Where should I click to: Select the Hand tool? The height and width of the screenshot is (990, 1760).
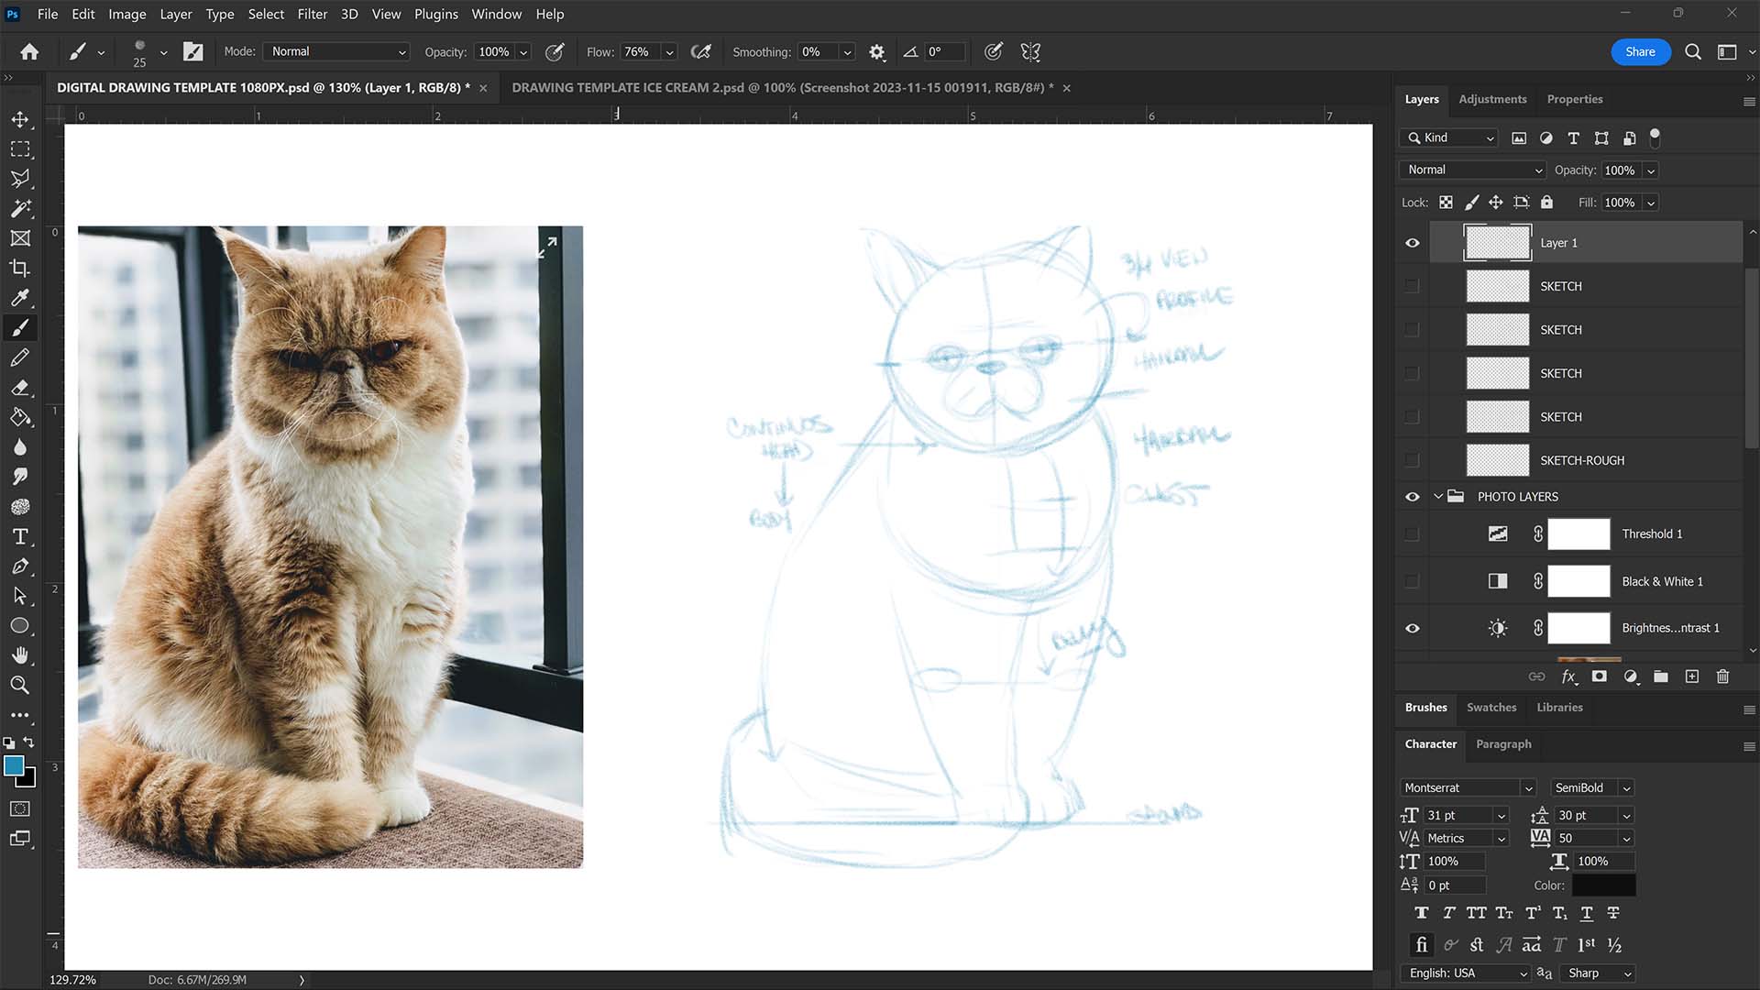[19, 655]
